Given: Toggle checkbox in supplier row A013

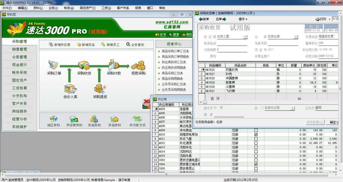Looking at the screenshot, I should (256, 147).
